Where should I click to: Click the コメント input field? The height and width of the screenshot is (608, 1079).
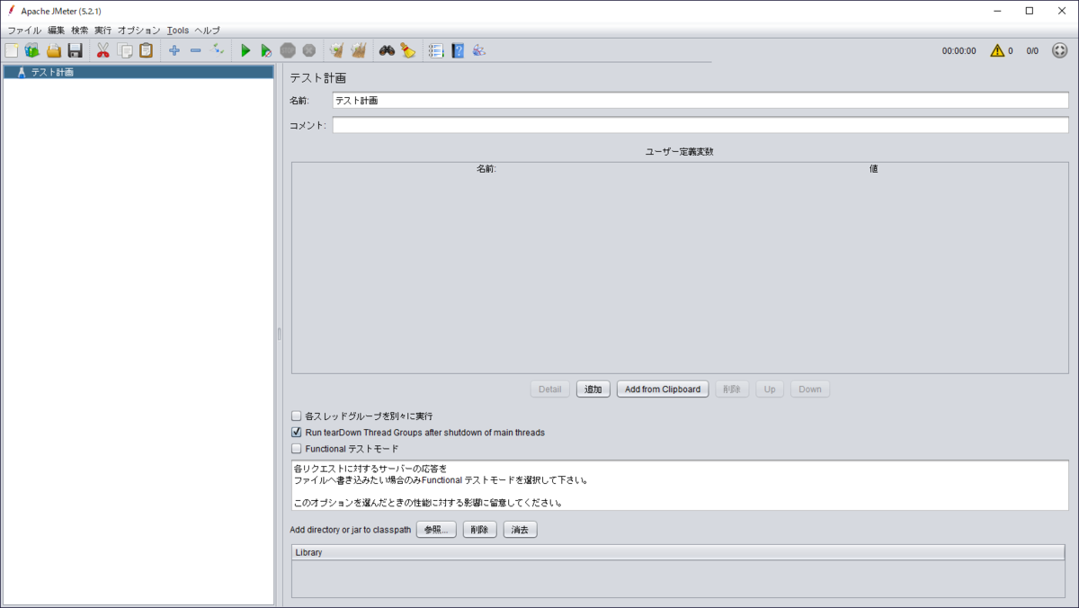(x=700, y=125)
